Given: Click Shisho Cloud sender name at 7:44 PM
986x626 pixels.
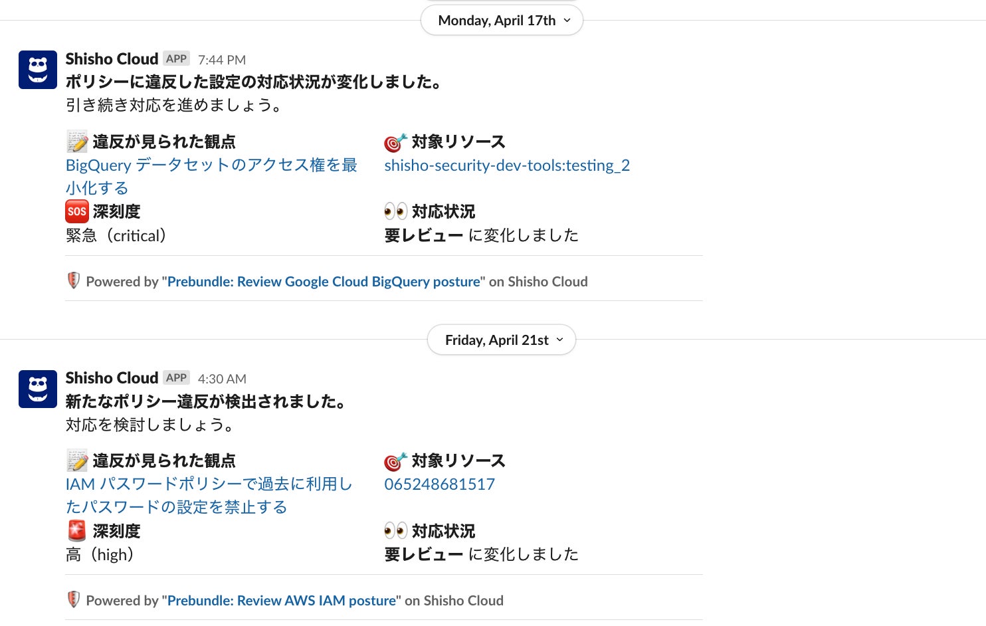Looking at the screenshot, I should [x=112, y=59].
